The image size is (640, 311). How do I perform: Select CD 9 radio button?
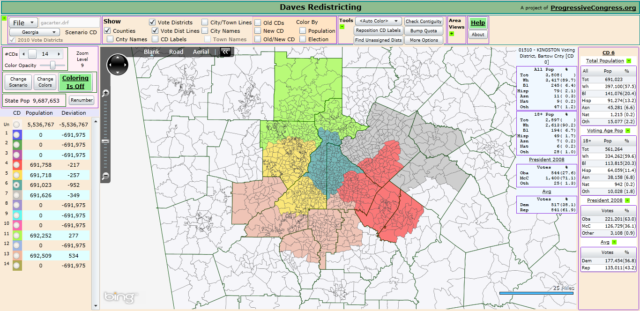coord(17,215)
